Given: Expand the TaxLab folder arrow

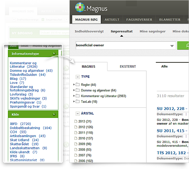Looking at the screenshot, I should (74, 102).
